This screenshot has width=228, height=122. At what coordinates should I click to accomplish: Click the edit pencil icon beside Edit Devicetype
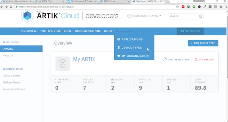coord(164,59)
